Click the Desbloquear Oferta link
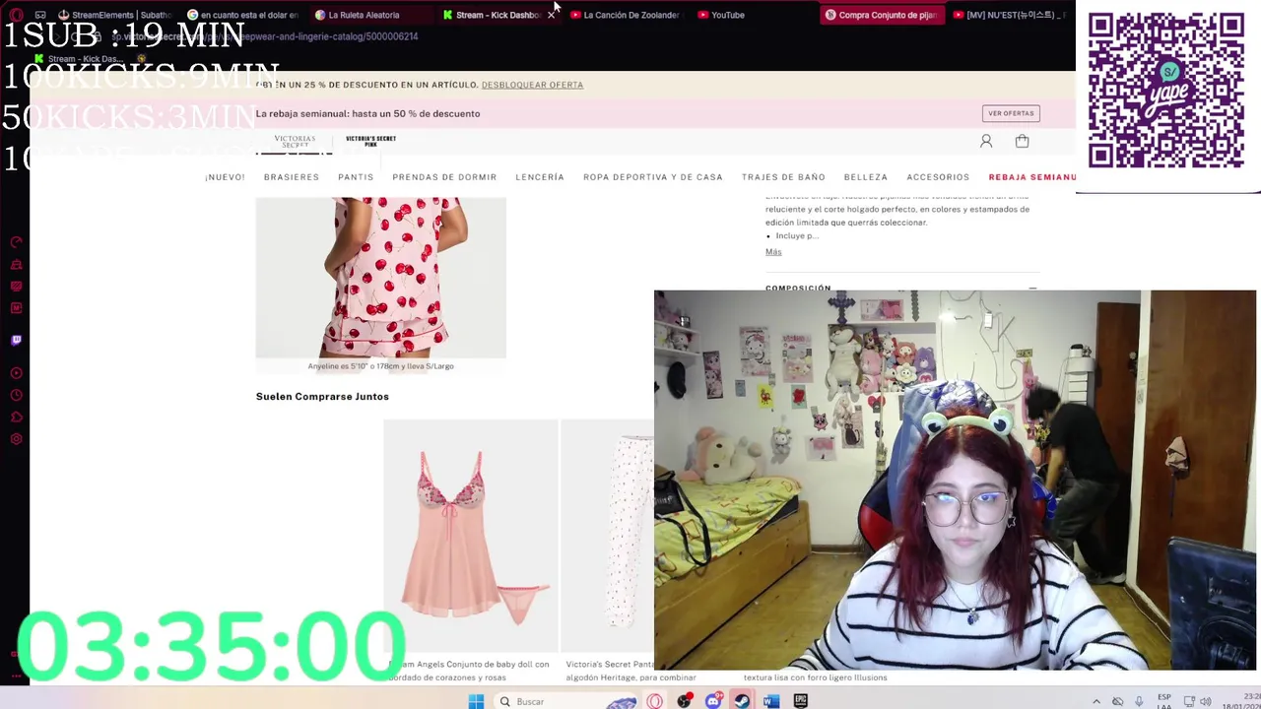This screenshot has height=709, width=1261. click(532, 85)
